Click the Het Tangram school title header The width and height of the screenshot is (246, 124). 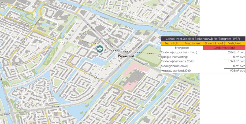pos(203,39)
